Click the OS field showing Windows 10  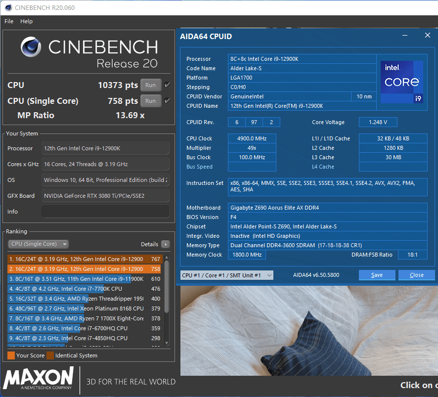pyautogui.click(x=105, y=180)
